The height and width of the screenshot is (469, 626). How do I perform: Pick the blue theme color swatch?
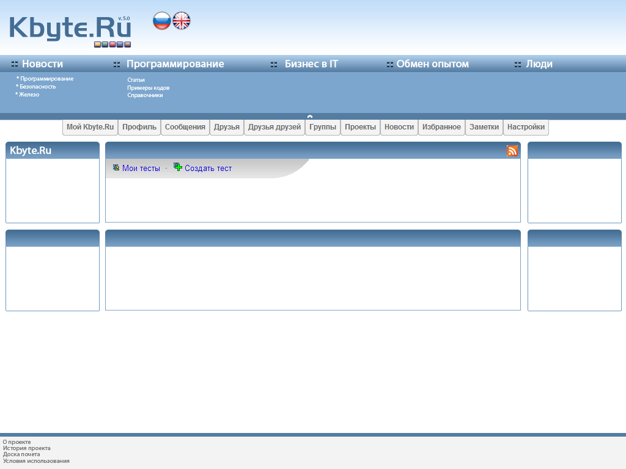(120, 45)
